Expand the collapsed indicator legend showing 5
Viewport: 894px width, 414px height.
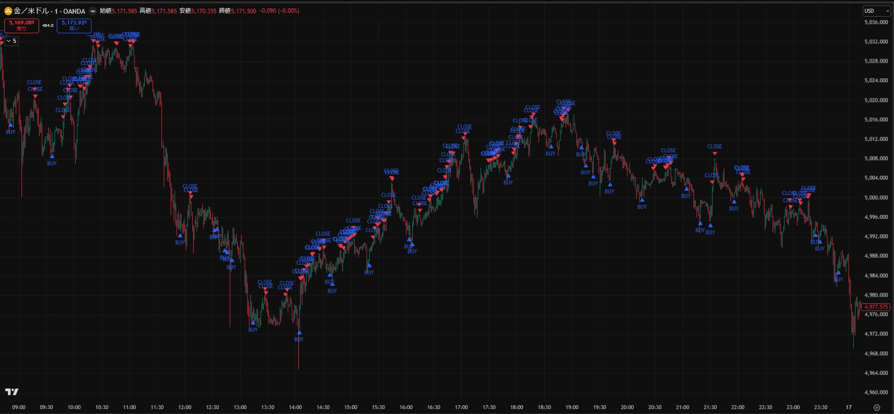(12, 41)
